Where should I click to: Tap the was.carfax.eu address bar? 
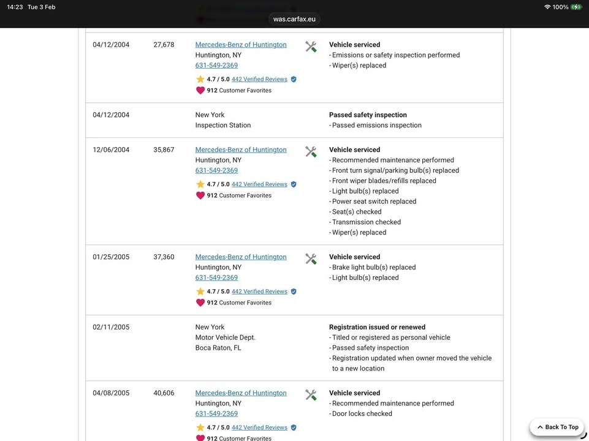[294, 19]
